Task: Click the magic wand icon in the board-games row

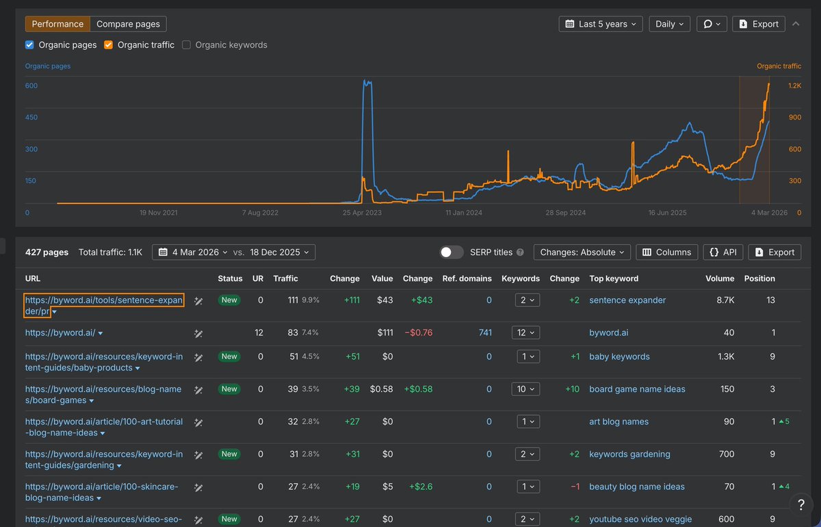Action: (x=198, y=390)
